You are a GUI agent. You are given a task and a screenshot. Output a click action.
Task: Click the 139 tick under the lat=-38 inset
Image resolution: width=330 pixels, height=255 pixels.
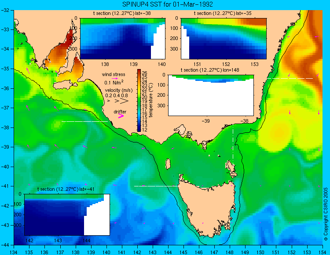pos(133,64)
